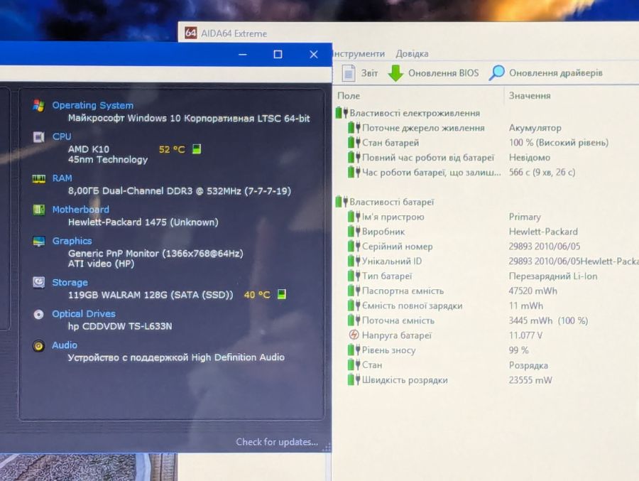
Task: Select the '47520 mWh' value
Action: click(x=532, y=291)
